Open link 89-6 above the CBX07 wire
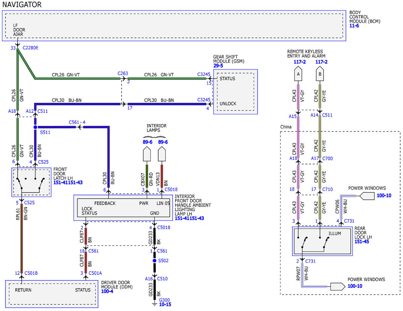Image resolution: width=403 pixels, height=311 pixels. coord(147,142)
